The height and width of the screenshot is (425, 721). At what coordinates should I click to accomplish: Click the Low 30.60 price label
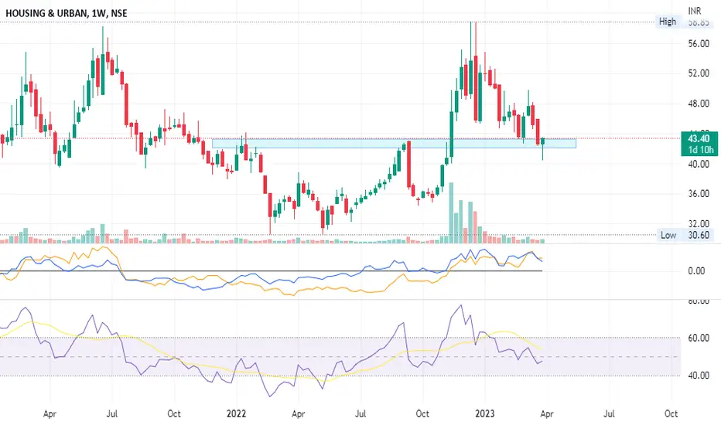685,235
